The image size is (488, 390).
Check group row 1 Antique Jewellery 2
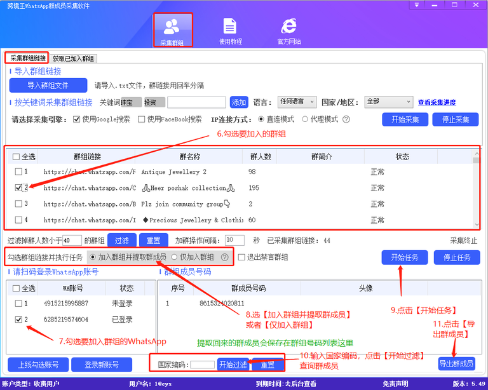coord(18,171)
